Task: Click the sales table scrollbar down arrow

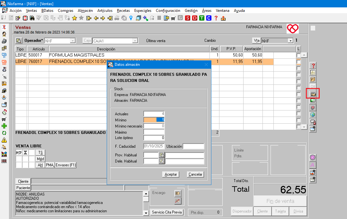Action: pyautogui.click(x=304, y=127)
